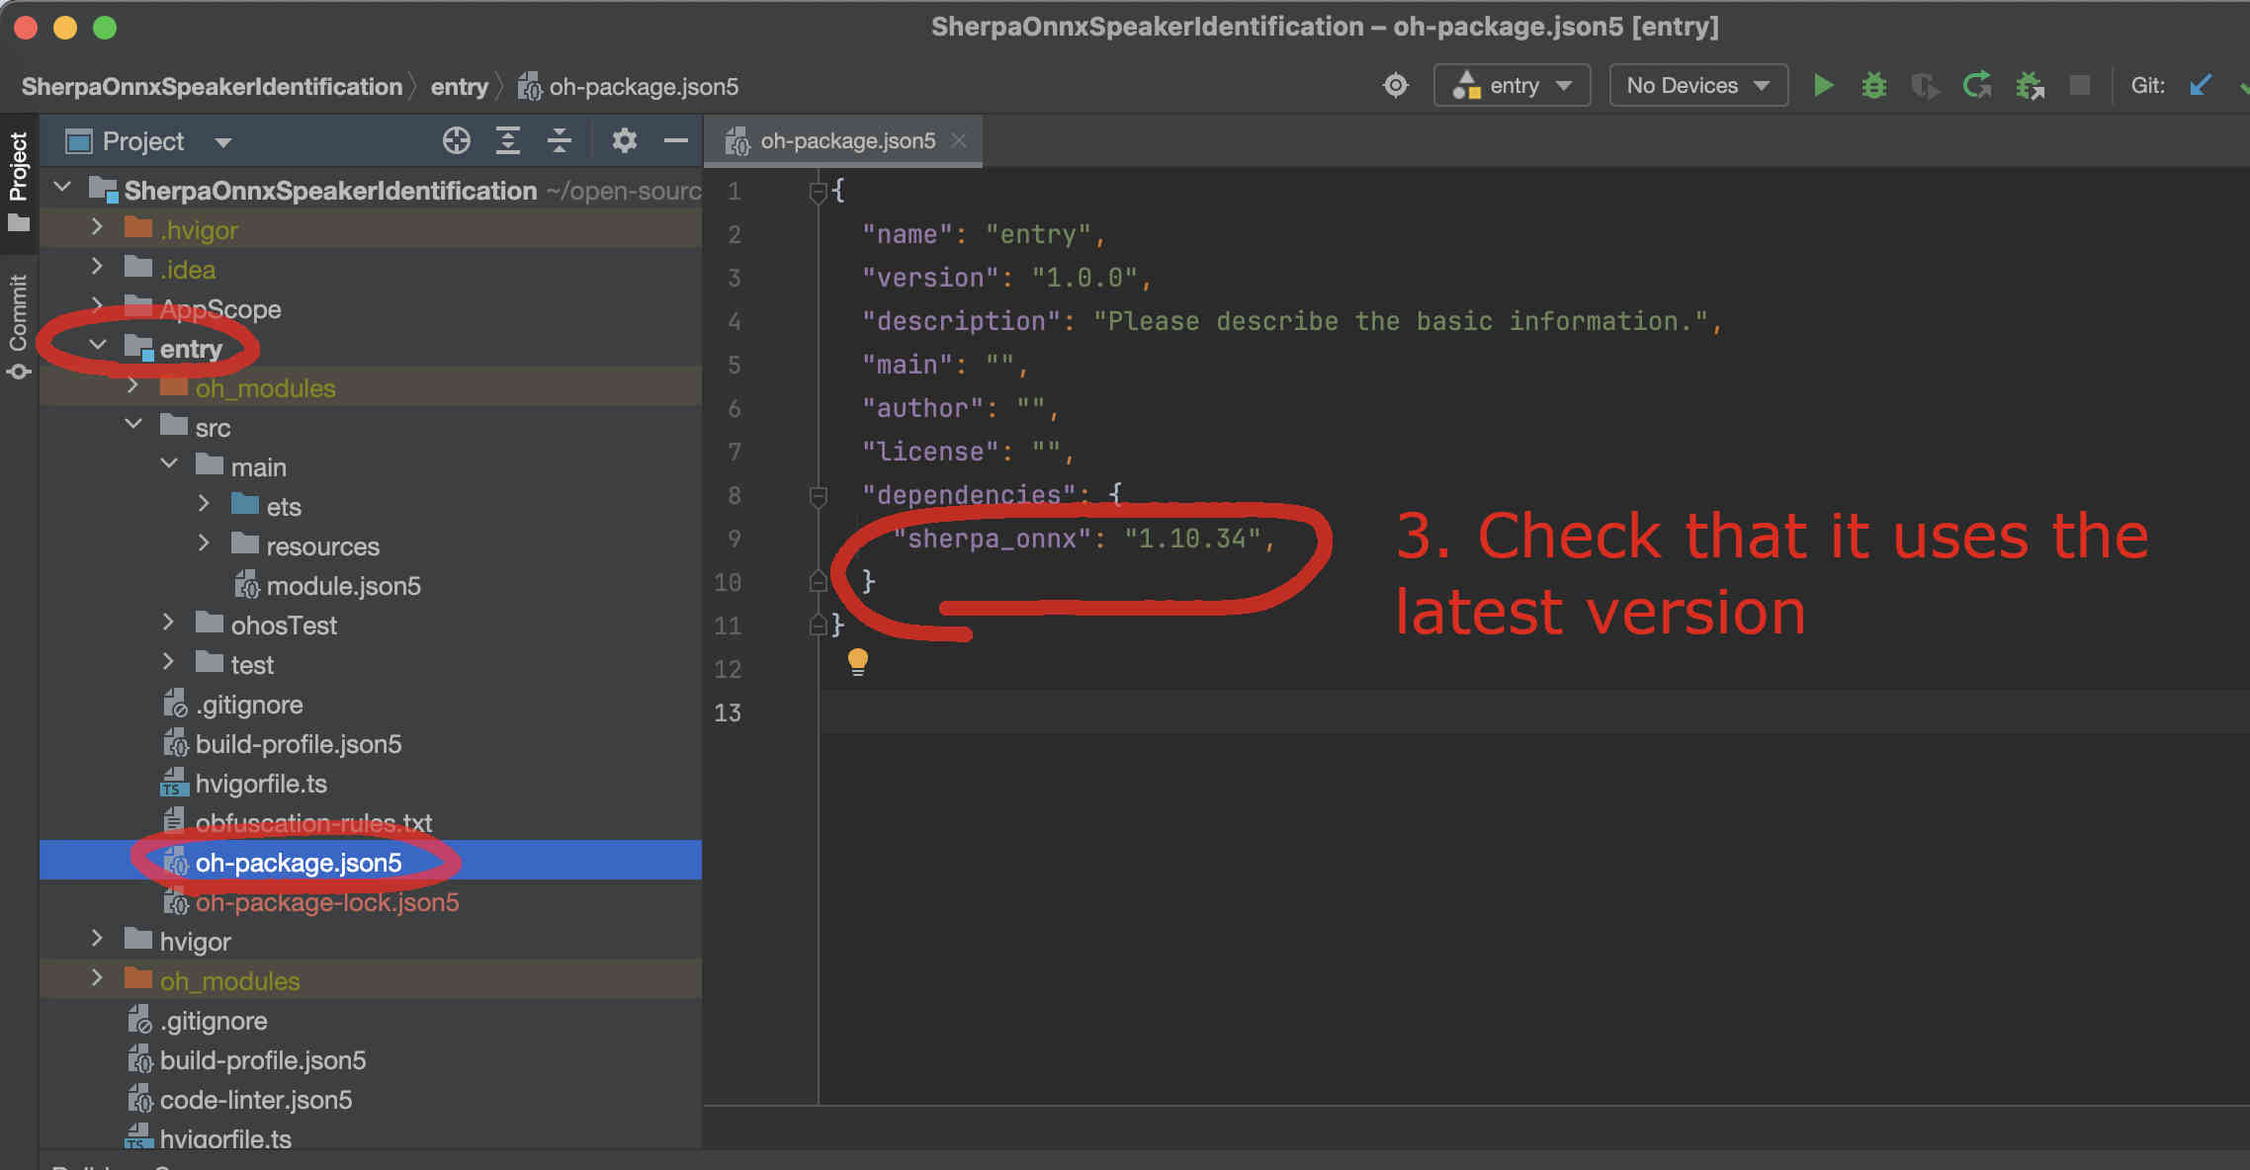Expand the test folder

tap(168, 662)
